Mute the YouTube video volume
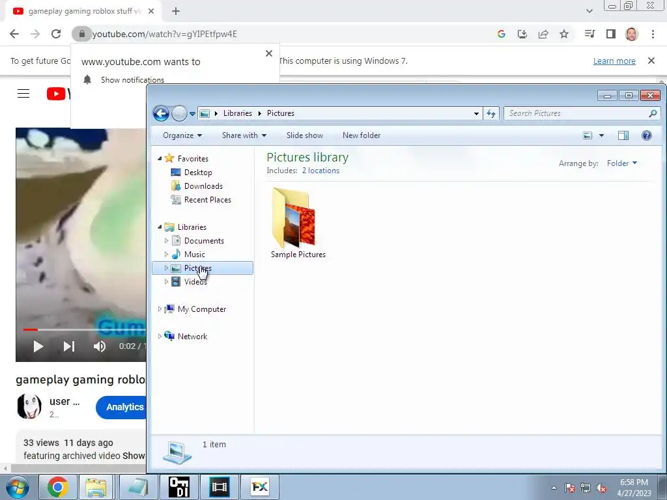667x500 pixels. [99, 346]
